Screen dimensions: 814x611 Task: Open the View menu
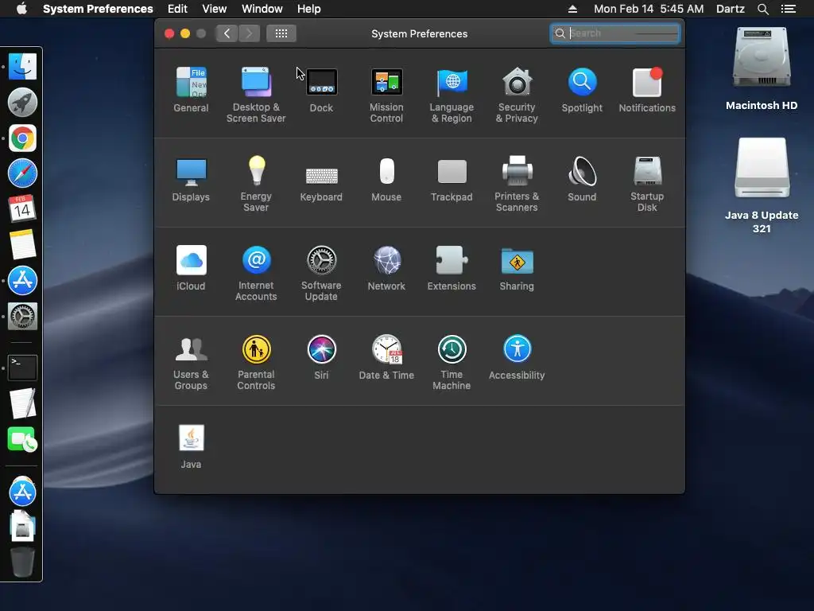tap(215, 9)
